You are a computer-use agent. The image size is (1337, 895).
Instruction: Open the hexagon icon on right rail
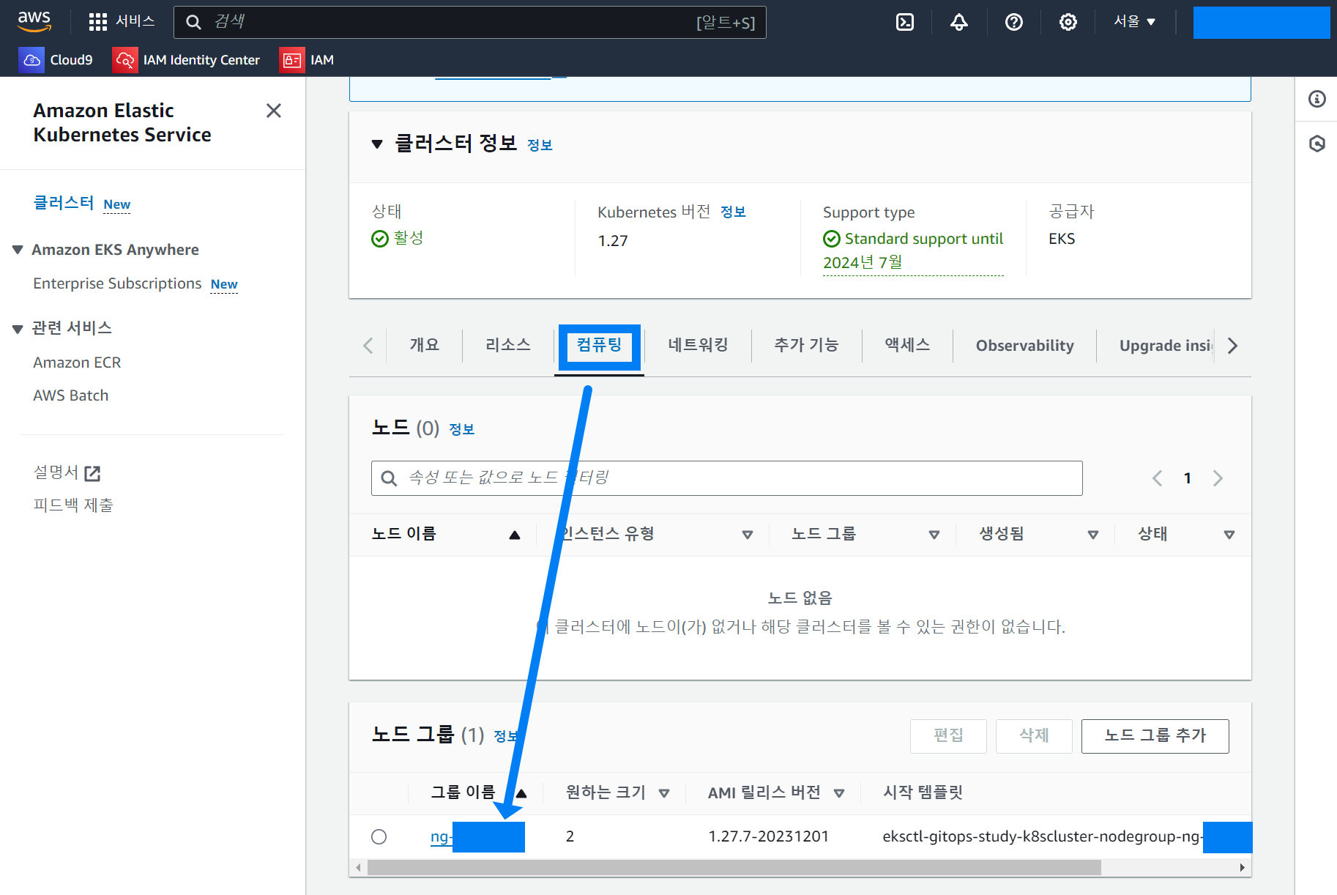(1317, 144)
